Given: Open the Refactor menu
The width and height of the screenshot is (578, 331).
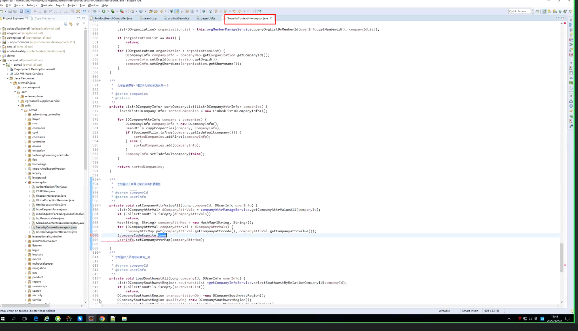Looking at the screenshot, I should point(32,5).
